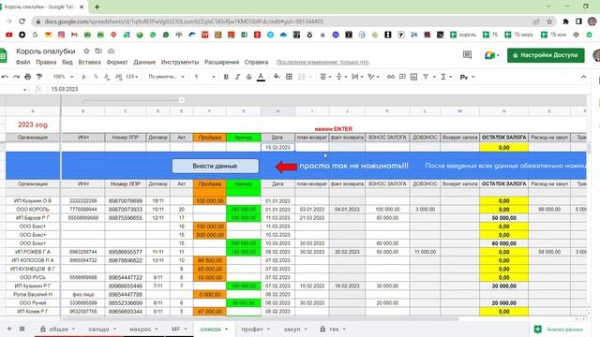
Task: Open a new browser tab
Action: click(97, 7)
